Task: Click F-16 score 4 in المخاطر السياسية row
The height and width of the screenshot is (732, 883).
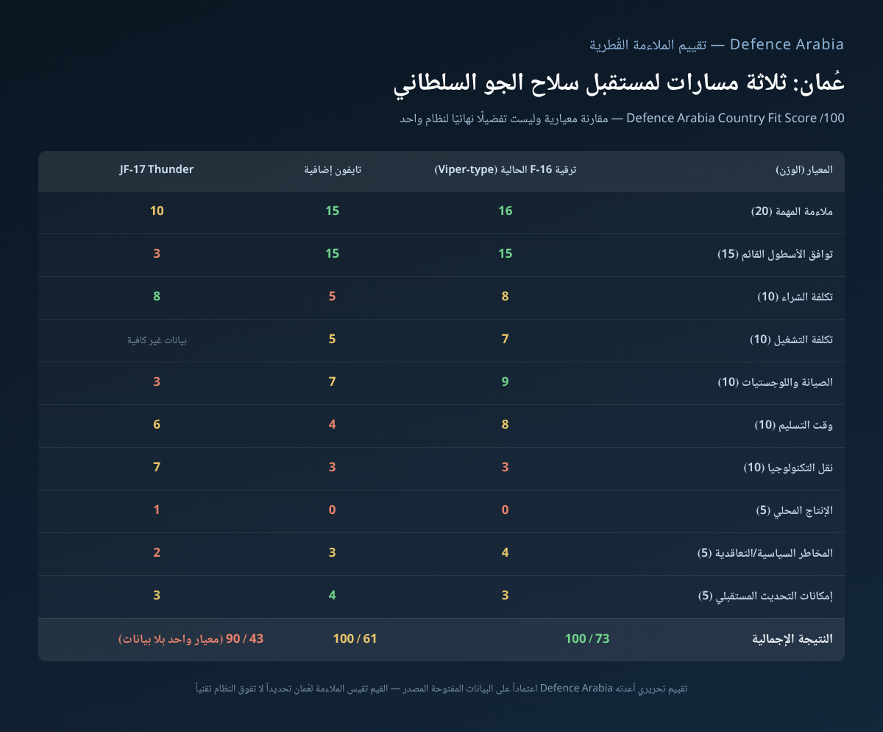Action: (505, 553)
